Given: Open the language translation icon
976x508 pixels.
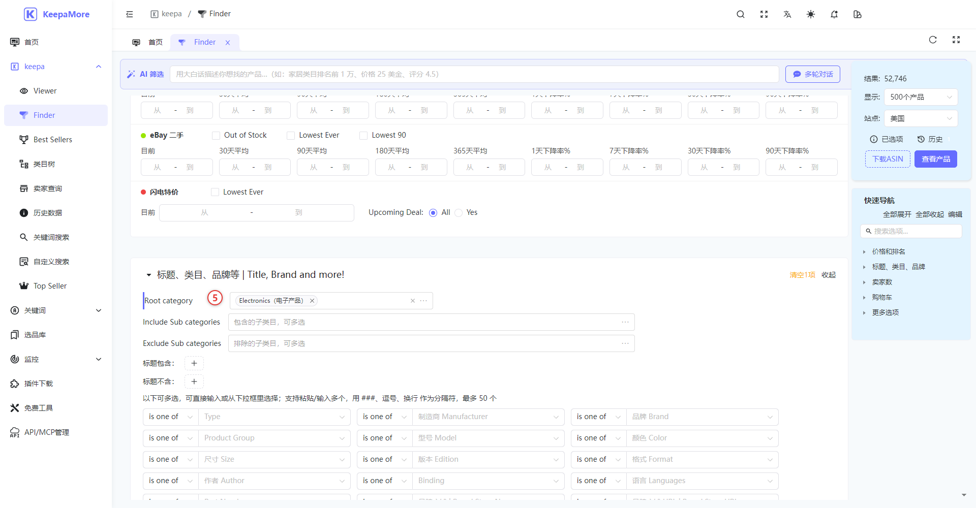Looking at the screenshot, I should click(787, 14).
